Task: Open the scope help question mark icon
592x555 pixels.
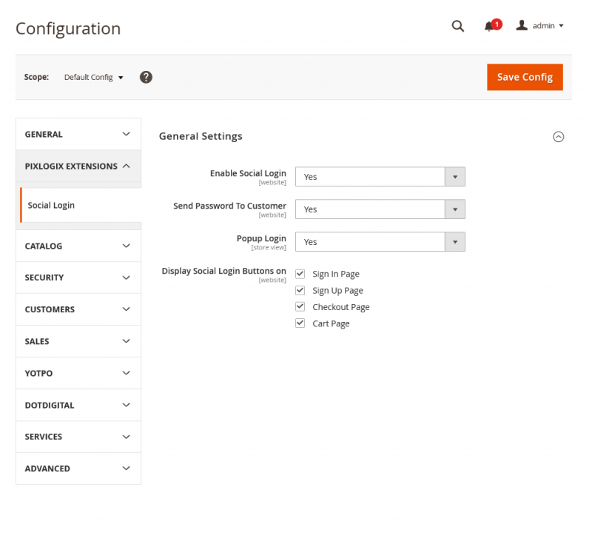Action: tap(145, 76)
